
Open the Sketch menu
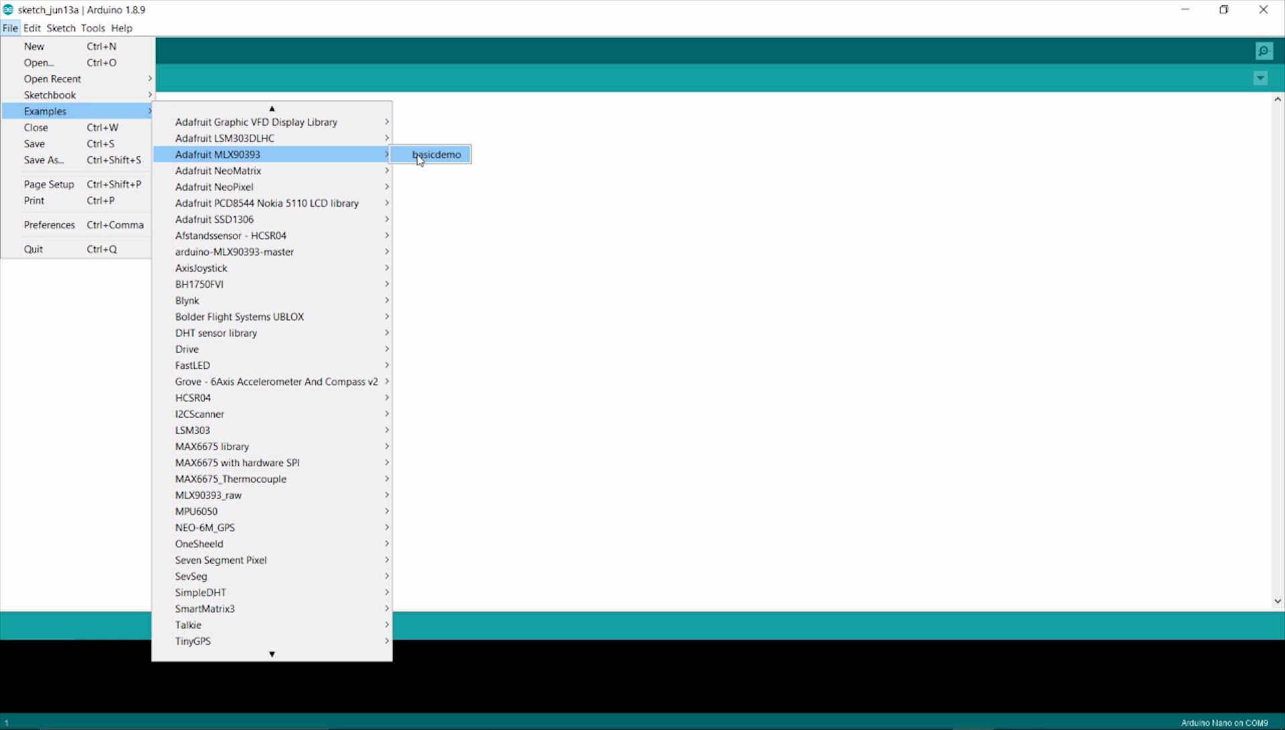pos(61,28)
